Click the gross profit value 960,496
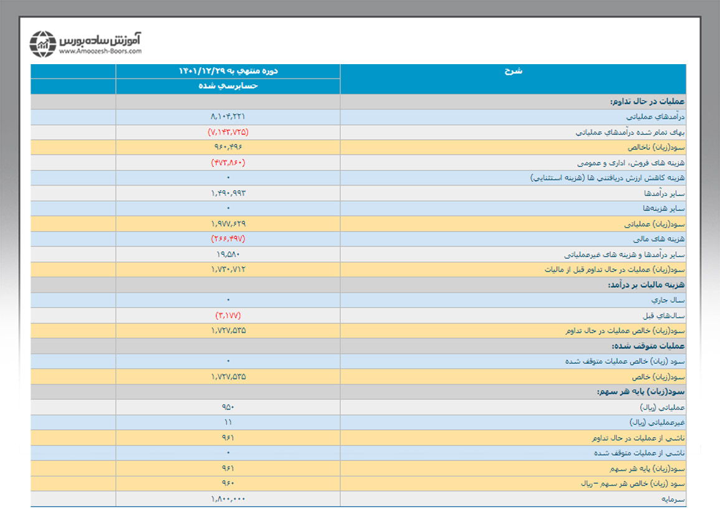Screen dimensions: 720x517 pyautogui.click(x=228, y=147)
